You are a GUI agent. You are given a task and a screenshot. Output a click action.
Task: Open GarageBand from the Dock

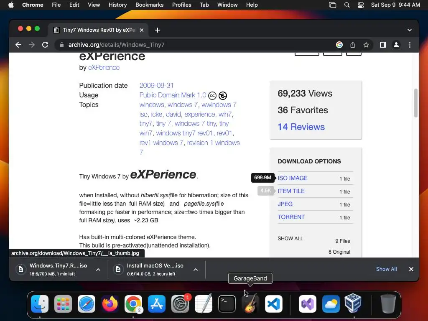click(x=250, y=304)
